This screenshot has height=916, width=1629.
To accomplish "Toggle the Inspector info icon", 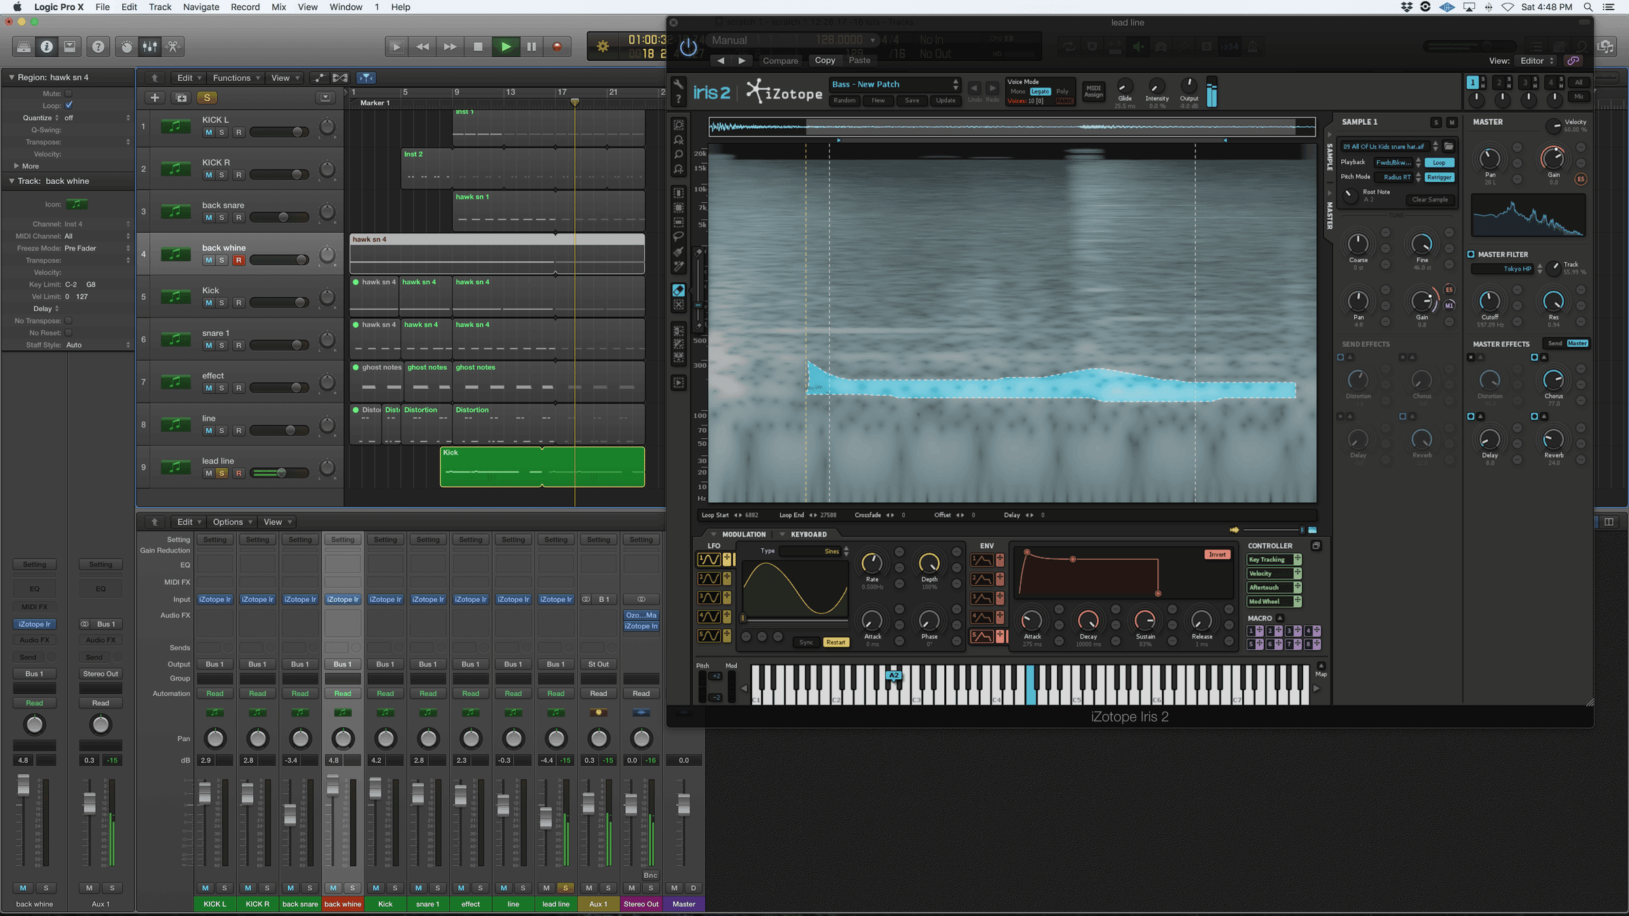I will [46, 47].
